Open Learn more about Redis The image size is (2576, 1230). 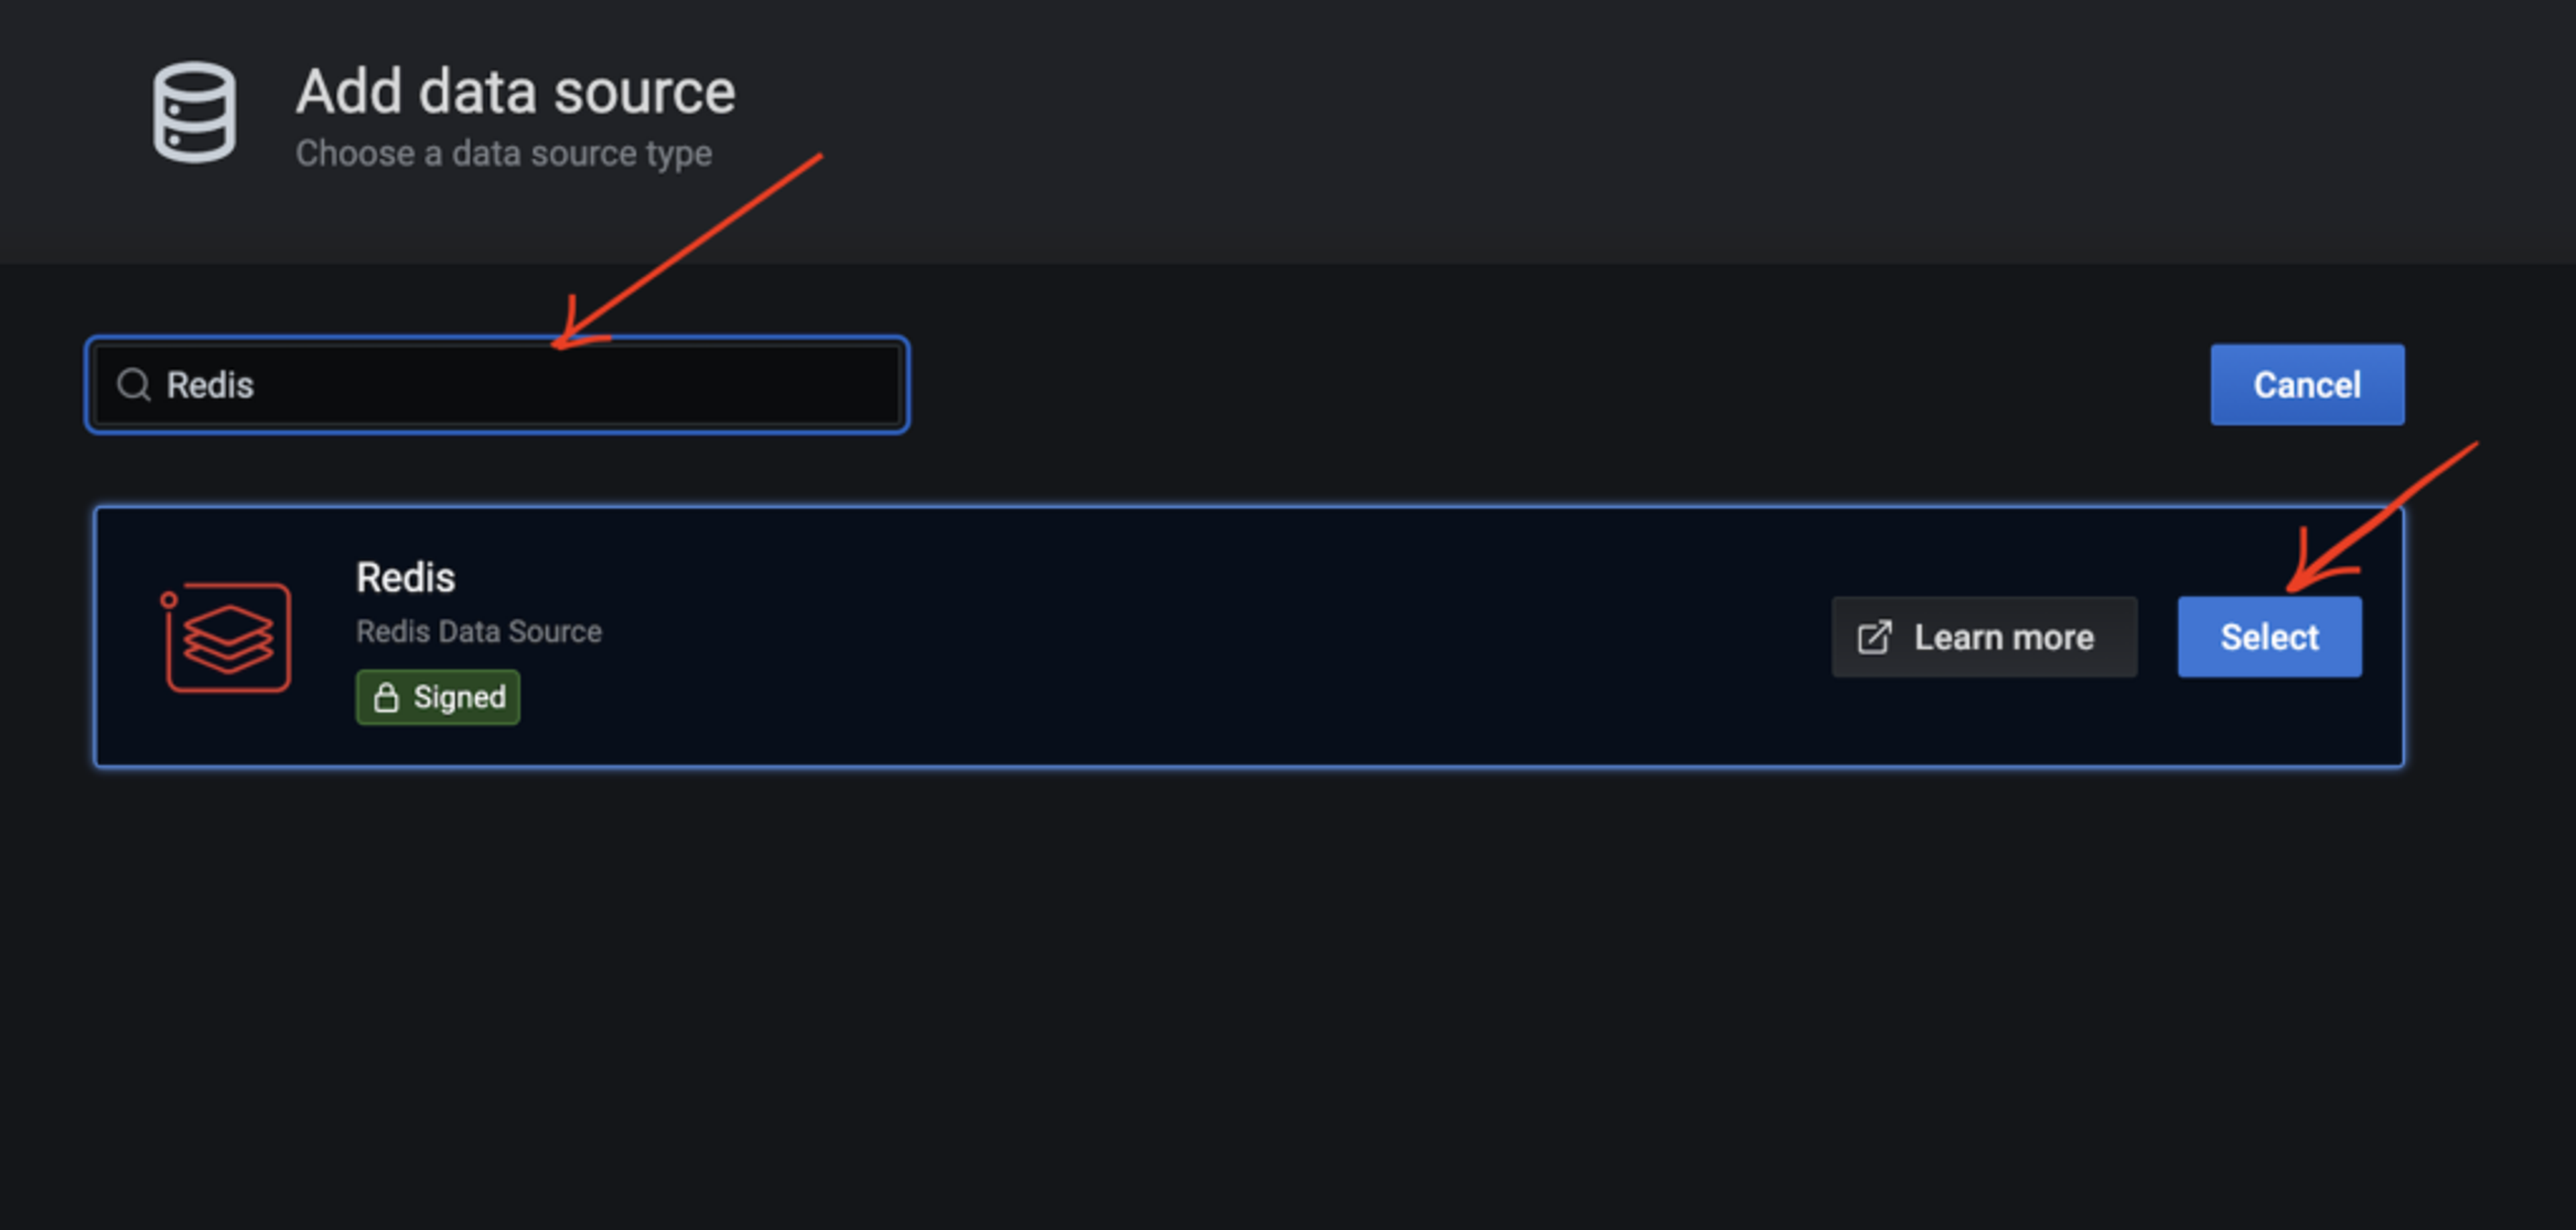[x=1984, y=637]
